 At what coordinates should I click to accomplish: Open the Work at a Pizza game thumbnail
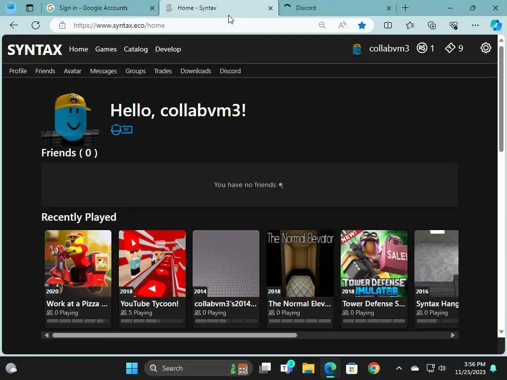click(x=78, y=263)
